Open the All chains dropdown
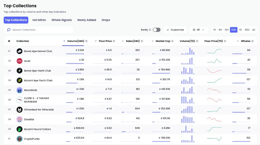260x145 pixels. (x=199, y=30)
